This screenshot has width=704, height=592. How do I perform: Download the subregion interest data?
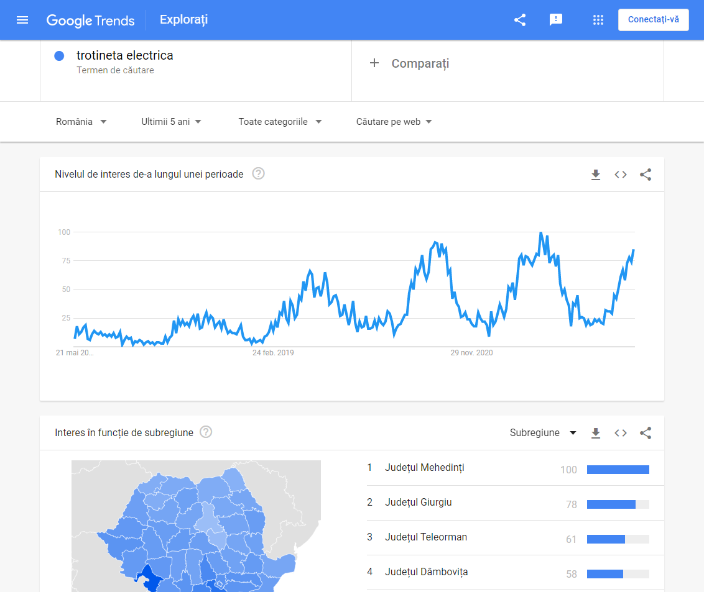tap(596, 433)
